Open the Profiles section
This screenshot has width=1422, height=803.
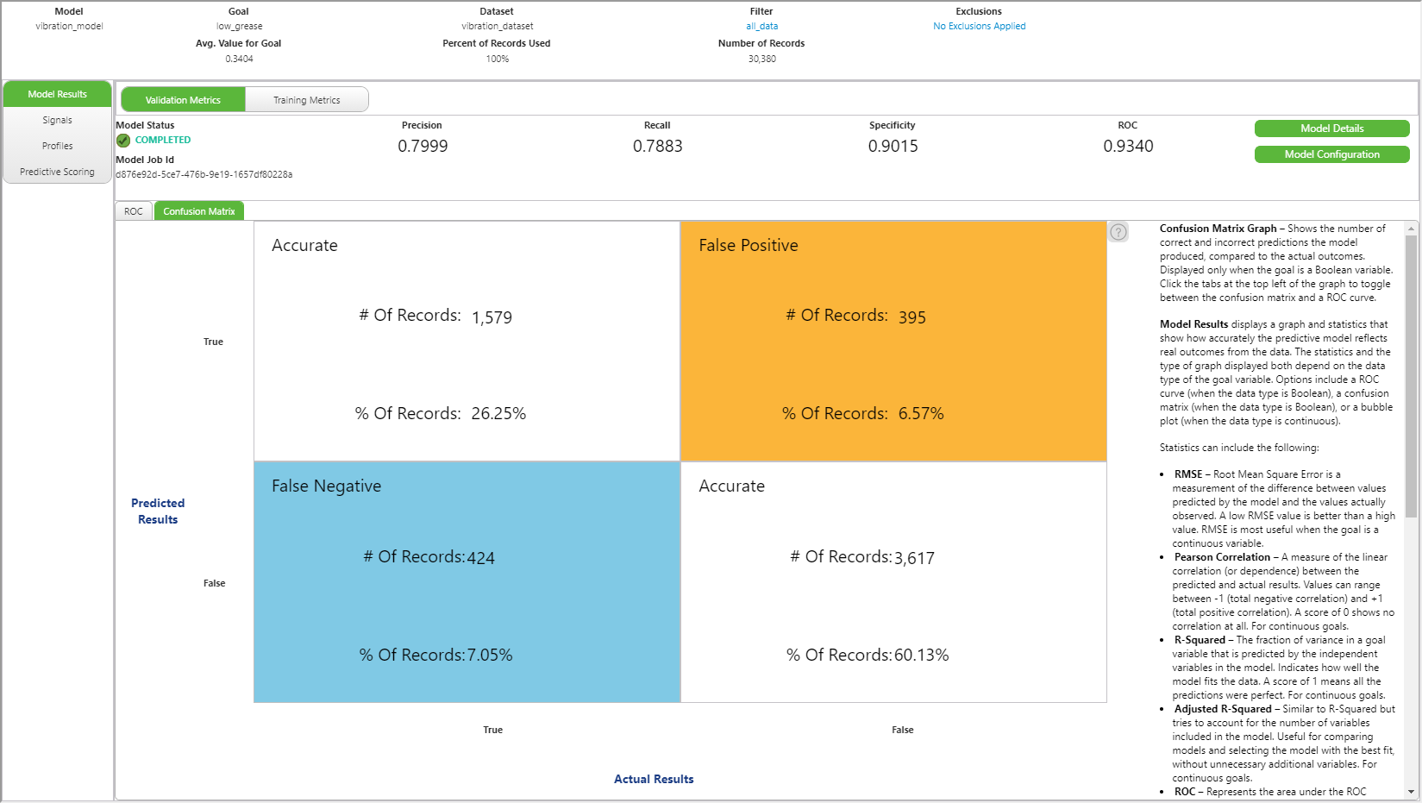[x=57, y=146]
